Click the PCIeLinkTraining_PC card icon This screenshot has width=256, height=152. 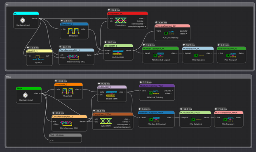click(x=169, y=33)
